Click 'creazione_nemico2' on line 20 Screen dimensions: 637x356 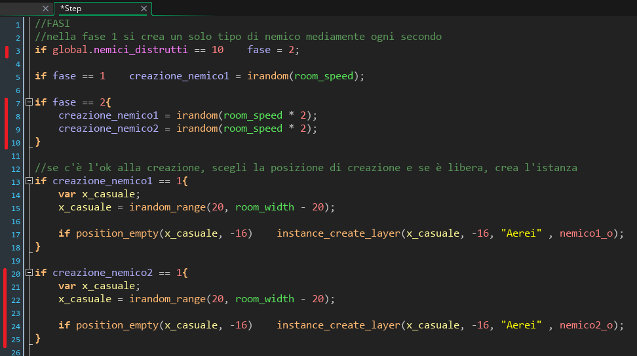click(103, 273)
